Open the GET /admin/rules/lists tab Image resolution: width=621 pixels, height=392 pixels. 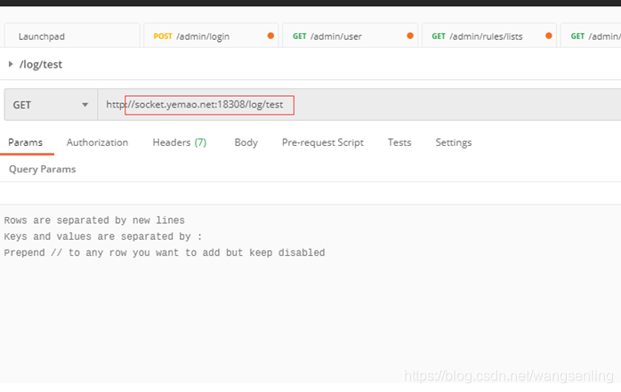click(x=489, y=36)
